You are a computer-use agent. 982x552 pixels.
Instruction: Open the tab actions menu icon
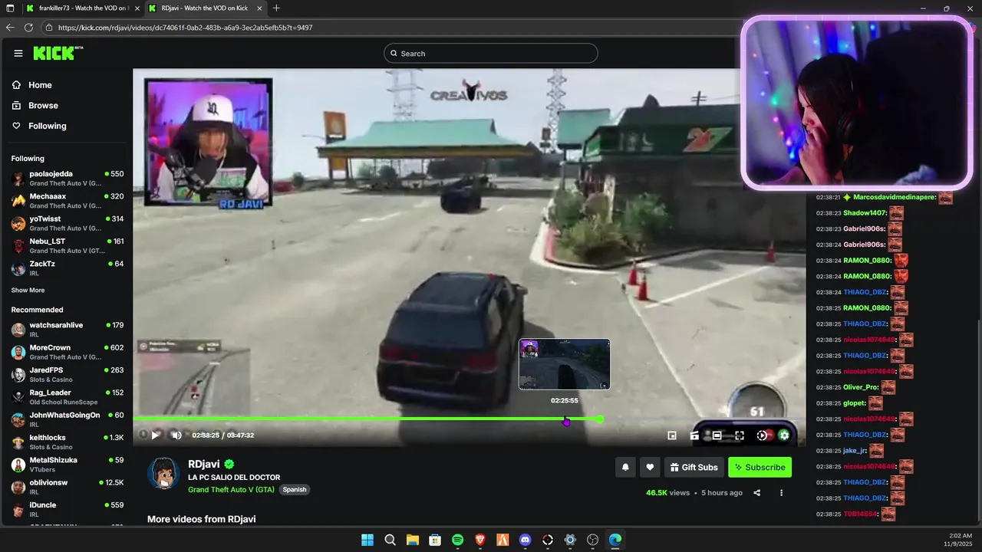click(10, 8)
